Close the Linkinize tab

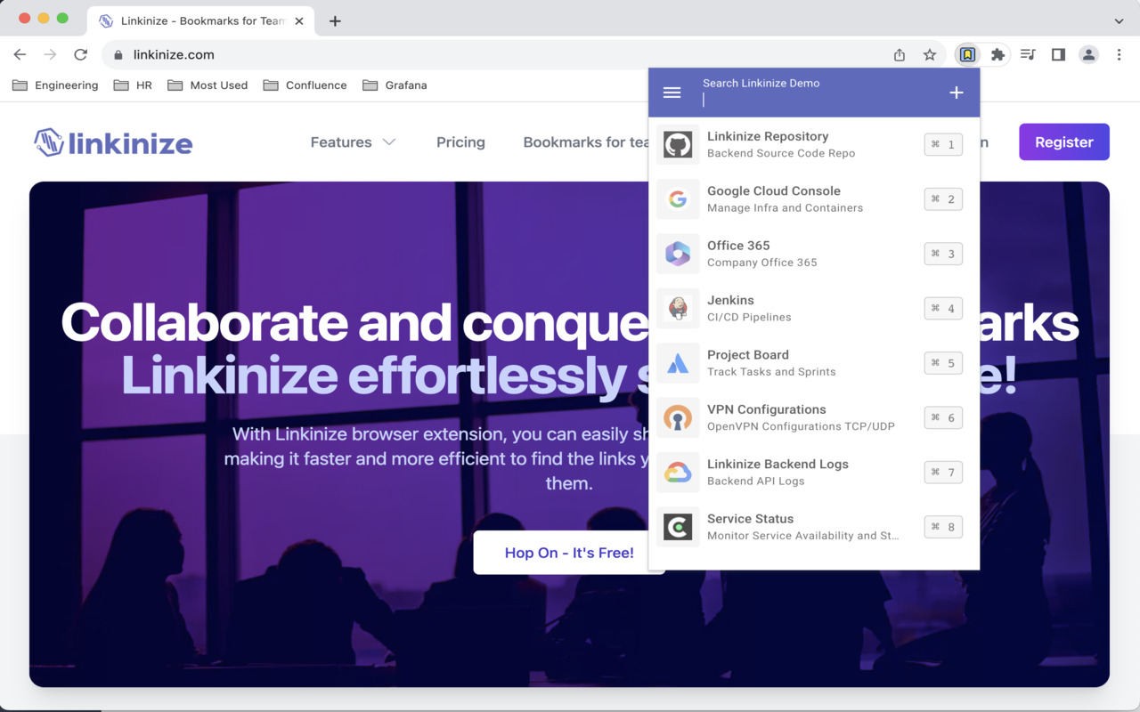(x=299, y=20)
